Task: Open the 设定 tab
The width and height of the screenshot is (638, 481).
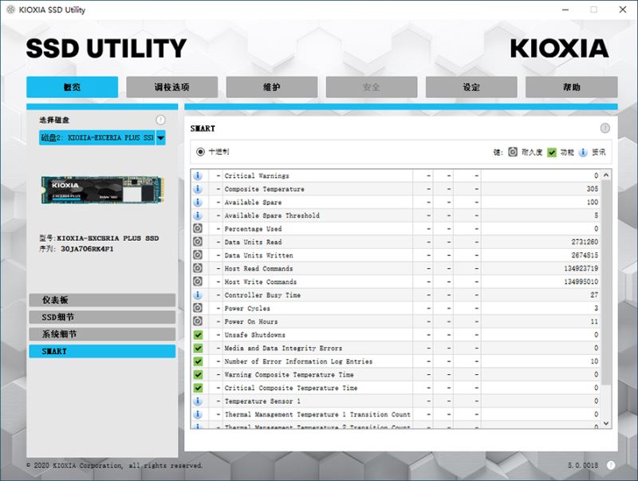Action: pyautogui.click(x=471, y=87)
